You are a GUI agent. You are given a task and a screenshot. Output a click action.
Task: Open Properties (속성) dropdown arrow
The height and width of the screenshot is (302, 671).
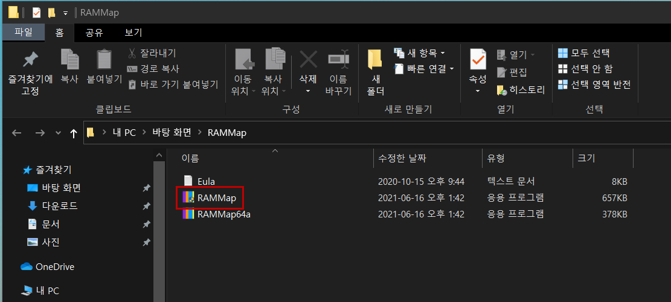pyautogui.click(x=478, y=91)
